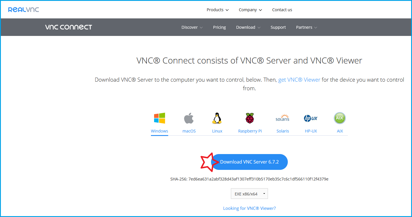Viewport: 412px width, 217px height.
Task: Select the Raspberry Pi icon
Action: (x=250, y=118)
